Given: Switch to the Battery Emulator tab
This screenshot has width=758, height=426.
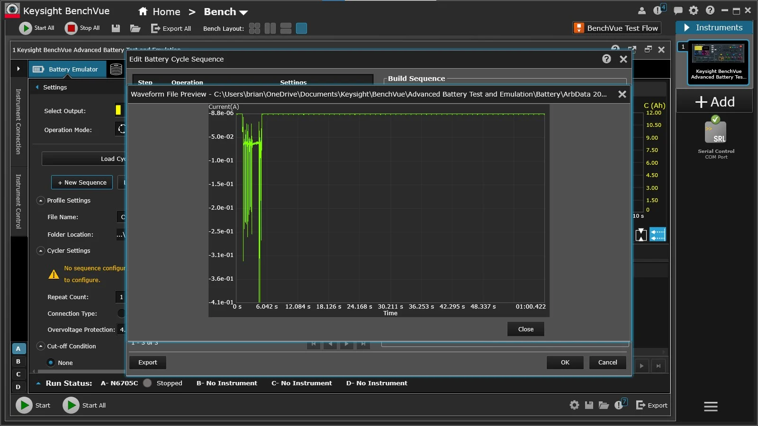Looking at the screenshot, I should (66, 69).
